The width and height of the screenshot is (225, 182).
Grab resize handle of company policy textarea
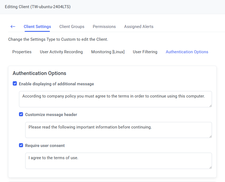(210, 105)
